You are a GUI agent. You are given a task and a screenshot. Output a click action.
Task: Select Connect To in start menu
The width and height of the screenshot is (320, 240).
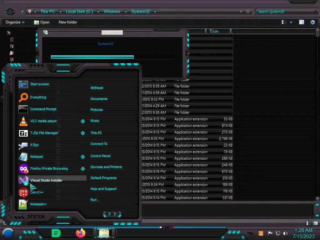coord(99,144)
